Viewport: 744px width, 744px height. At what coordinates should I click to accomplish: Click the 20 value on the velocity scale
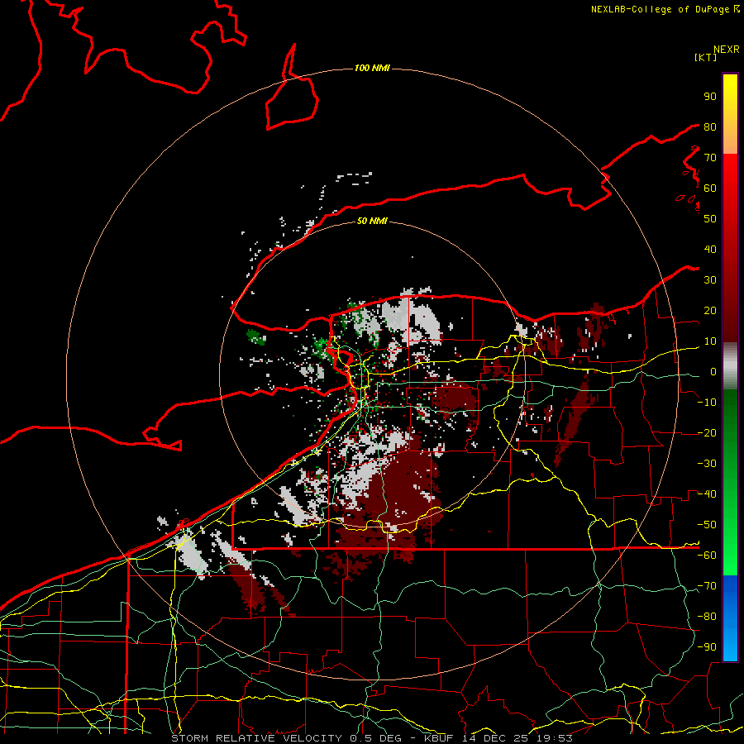pyautogui.click(x=710, y=311)
